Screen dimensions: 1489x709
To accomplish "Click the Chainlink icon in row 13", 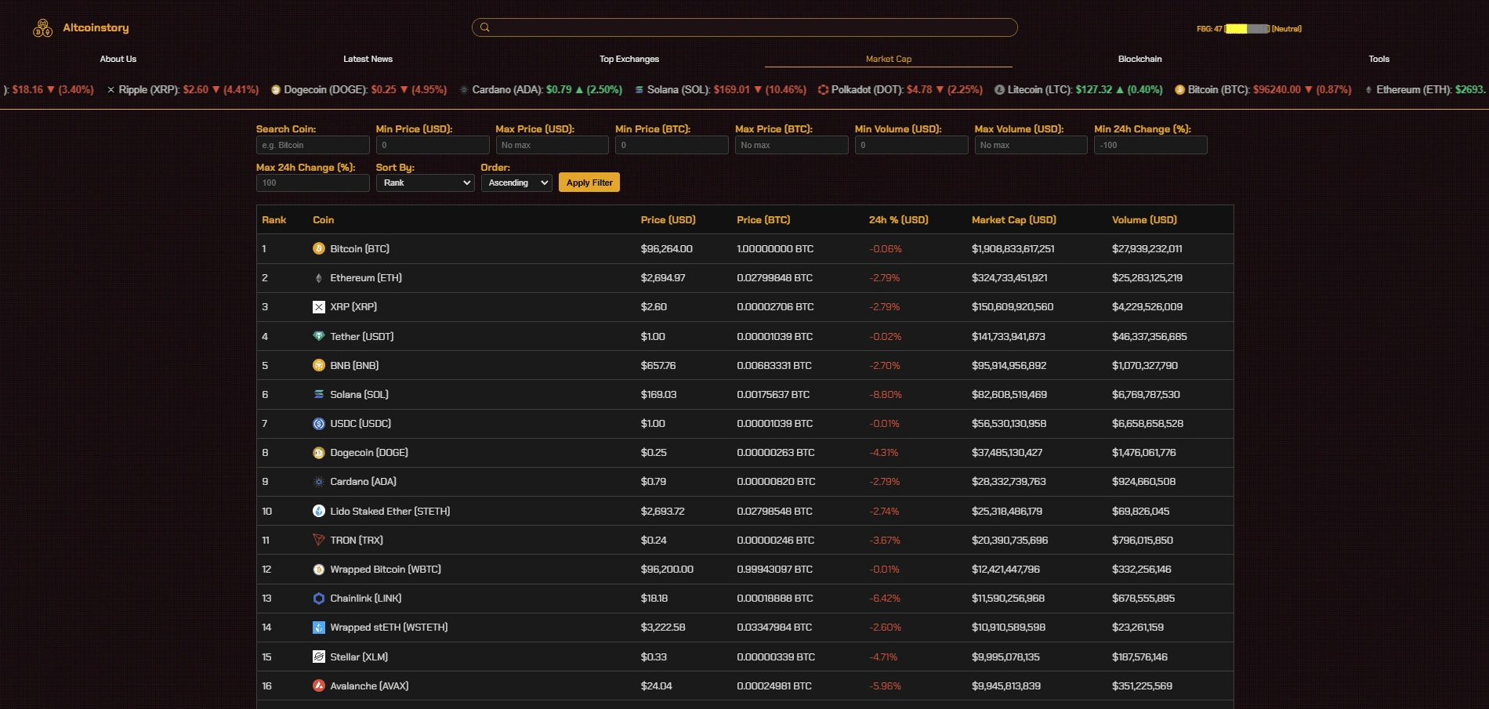I will coord(319,599).
